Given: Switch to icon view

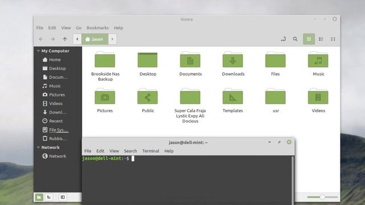Looking at the screenshot, I should (309, 39).
